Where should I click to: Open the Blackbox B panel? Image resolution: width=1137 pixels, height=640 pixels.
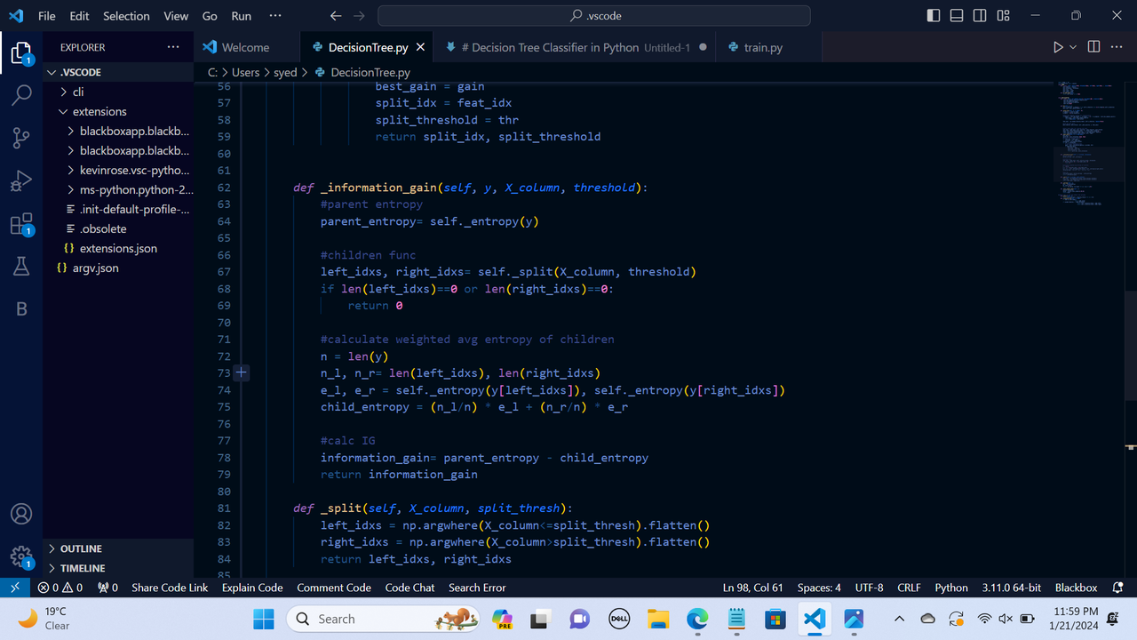[x=21, y=308]
